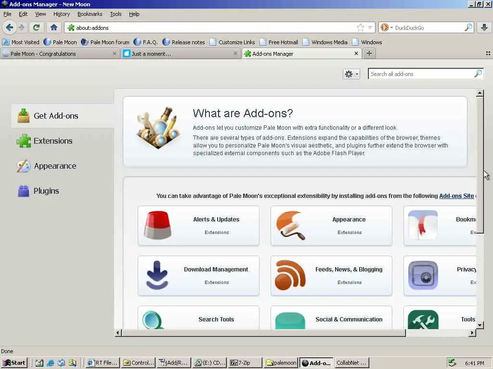Open the Release notes bookmark

click(x=183, y=42)
